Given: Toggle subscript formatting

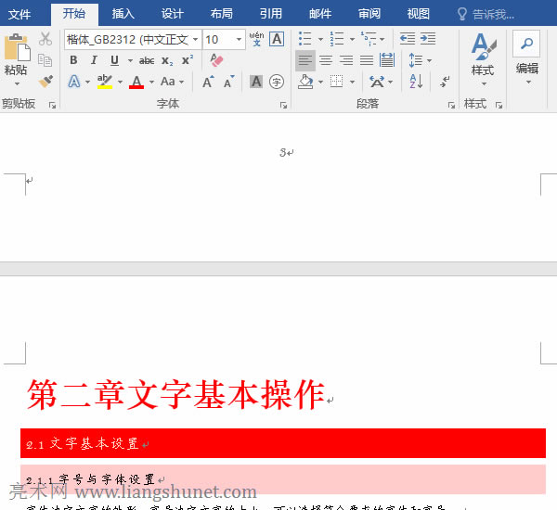Looking at the screenshot, I should pos(167,60).
